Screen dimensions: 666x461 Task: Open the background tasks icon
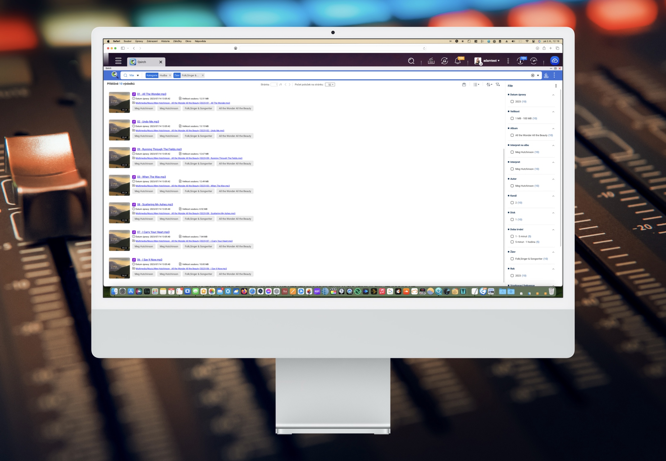(431, 61)
